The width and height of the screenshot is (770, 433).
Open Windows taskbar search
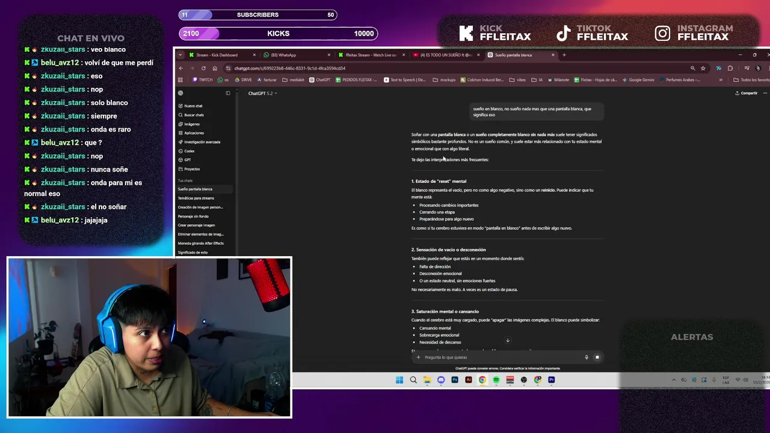pyautogui.click(x=413, y=380)
